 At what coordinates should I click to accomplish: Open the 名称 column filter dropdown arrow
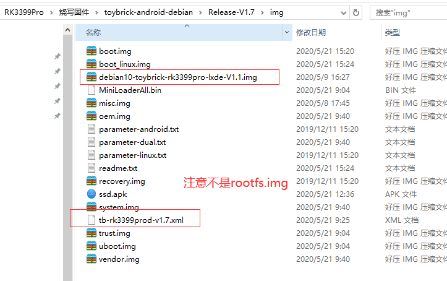point(287,32)
